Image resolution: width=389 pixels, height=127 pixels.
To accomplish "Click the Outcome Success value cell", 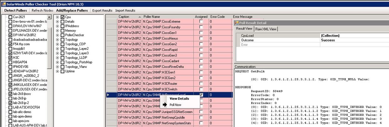I will [354, 40].
